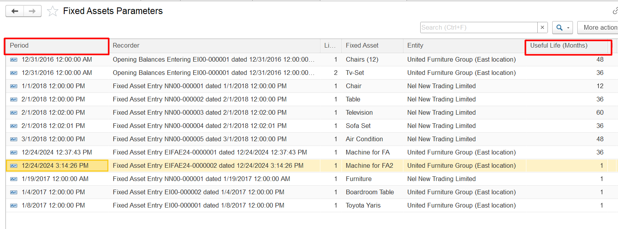
Task: Click fixed asset cell Toyota Yaris
Action: click(x=363, y=206)
